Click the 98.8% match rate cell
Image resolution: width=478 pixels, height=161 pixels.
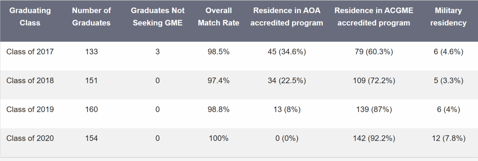pos(219,109)
